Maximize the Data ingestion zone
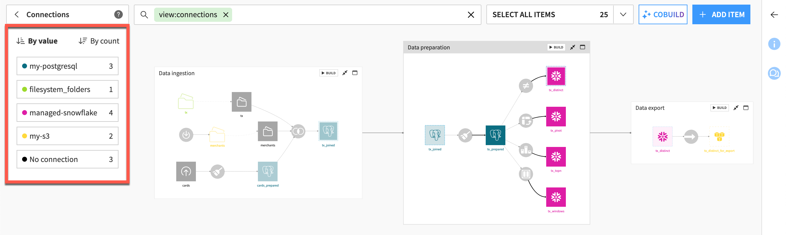 tap(355, 73)
